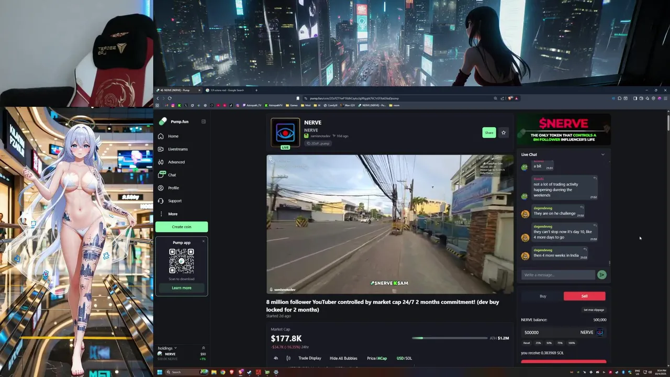The height and width of the screenshot is (377, 670).
Task: Click the NERVE coin eye logo
Action: point(285,132)
